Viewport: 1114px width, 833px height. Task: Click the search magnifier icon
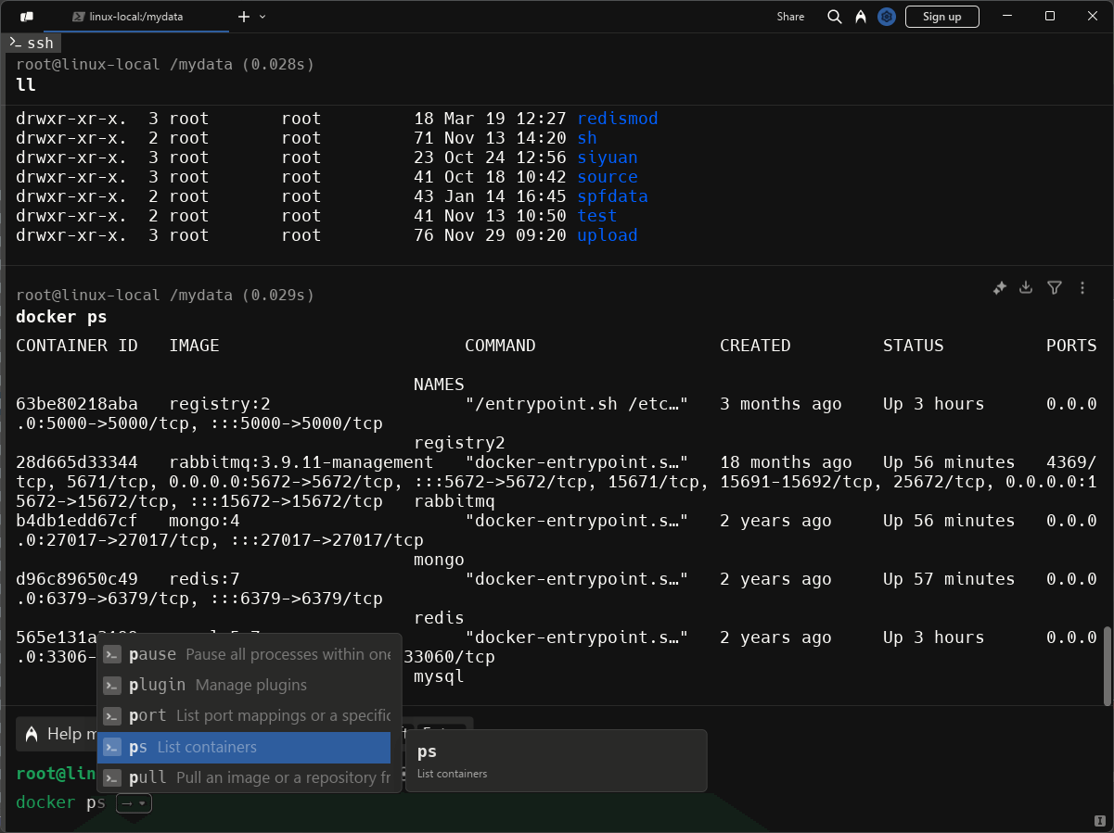[x=834, y=17]
